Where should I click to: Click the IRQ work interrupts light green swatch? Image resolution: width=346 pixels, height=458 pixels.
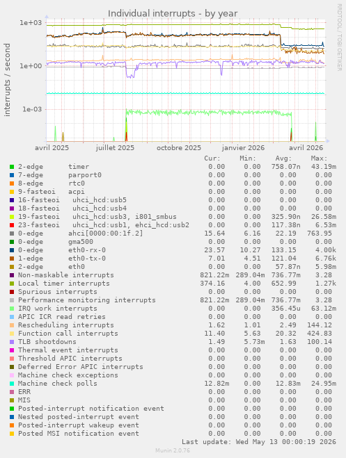pos(12,309)
